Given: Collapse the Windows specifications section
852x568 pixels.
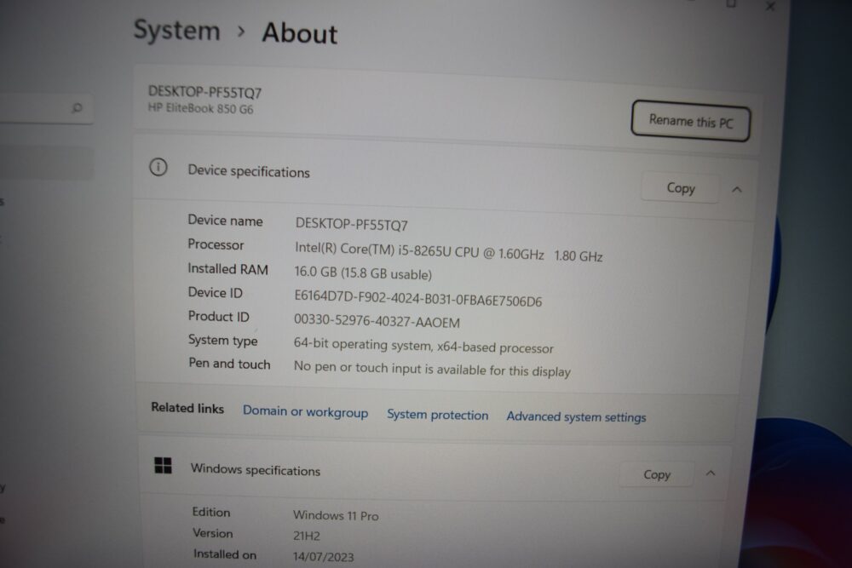Looking at the screenshot, I should pos(711,473).
